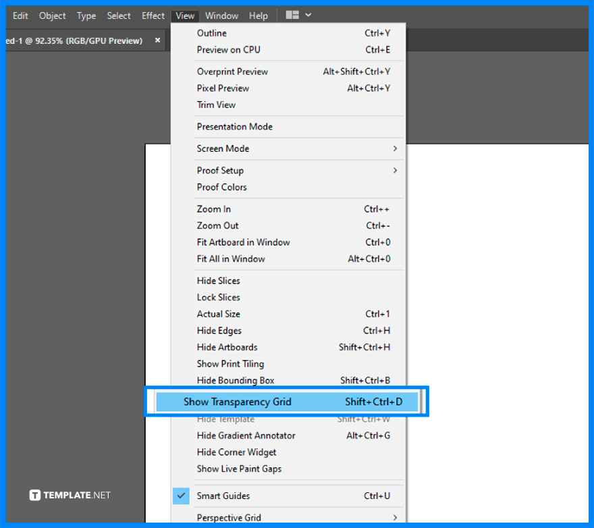Open the Window menu
Screen dimensions: 594x528
(x=221, y=15)
